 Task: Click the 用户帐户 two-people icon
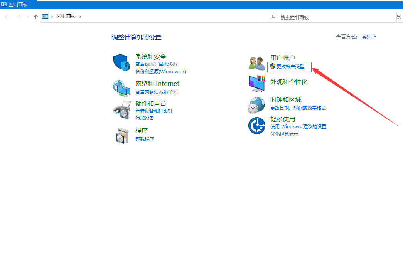[256, 62]
